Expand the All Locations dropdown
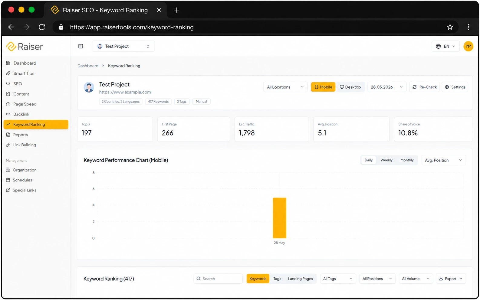The width and height of the screenshot is (480, 300). click(285, 87)
